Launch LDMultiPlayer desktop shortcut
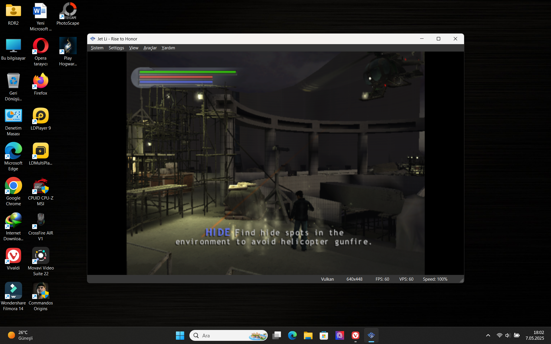The width and height of the screenshot is (551, 344). pos(40,154)
